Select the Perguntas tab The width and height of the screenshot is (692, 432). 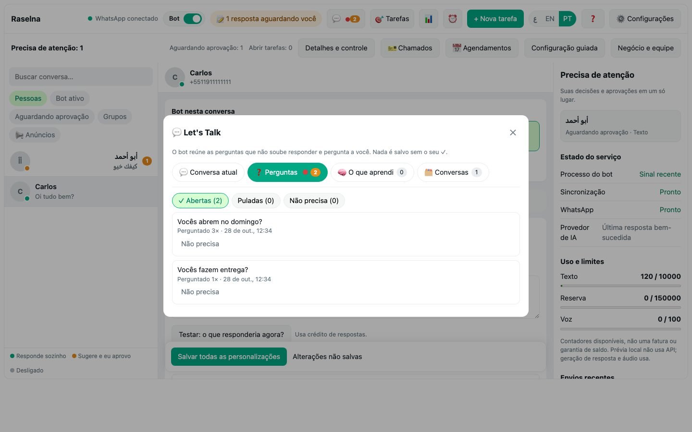pyautogui.click(x=287, y=172)
